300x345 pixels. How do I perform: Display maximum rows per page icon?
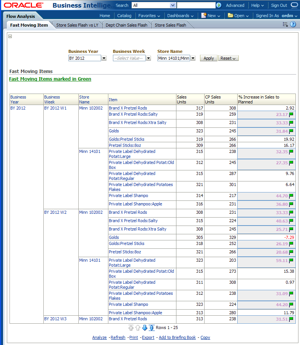point(151,328)
